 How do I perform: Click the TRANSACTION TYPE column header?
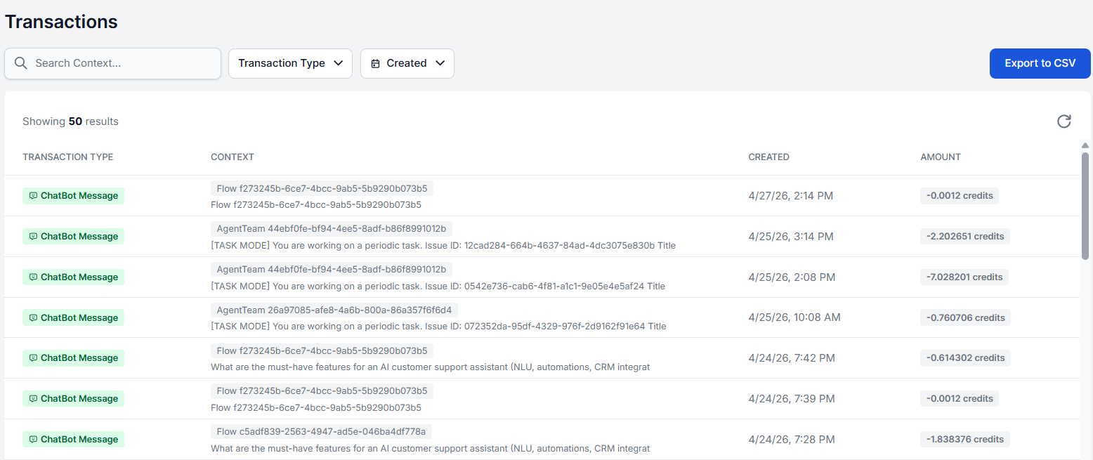pos(67,157)
